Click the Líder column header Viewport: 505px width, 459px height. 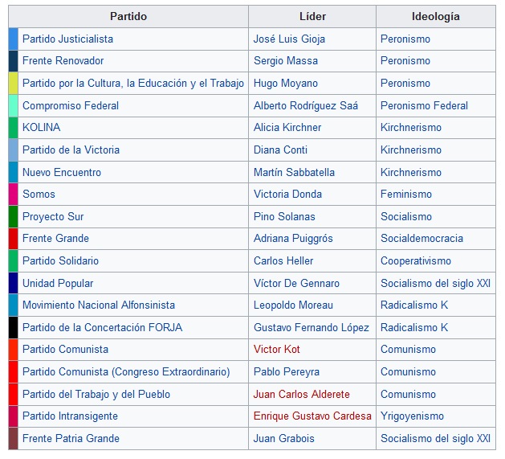pyautogui.click(x=312, y=17)
